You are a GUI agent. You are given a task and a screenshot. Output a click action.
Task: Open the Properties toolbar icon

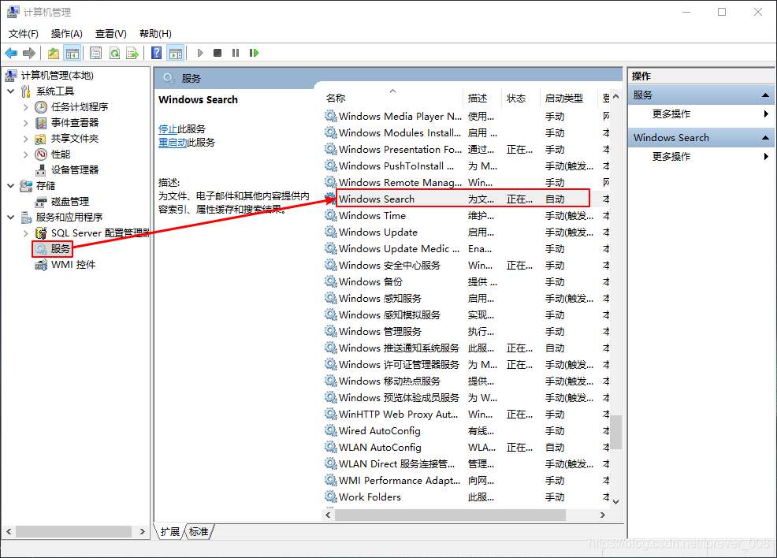point(95,53)
